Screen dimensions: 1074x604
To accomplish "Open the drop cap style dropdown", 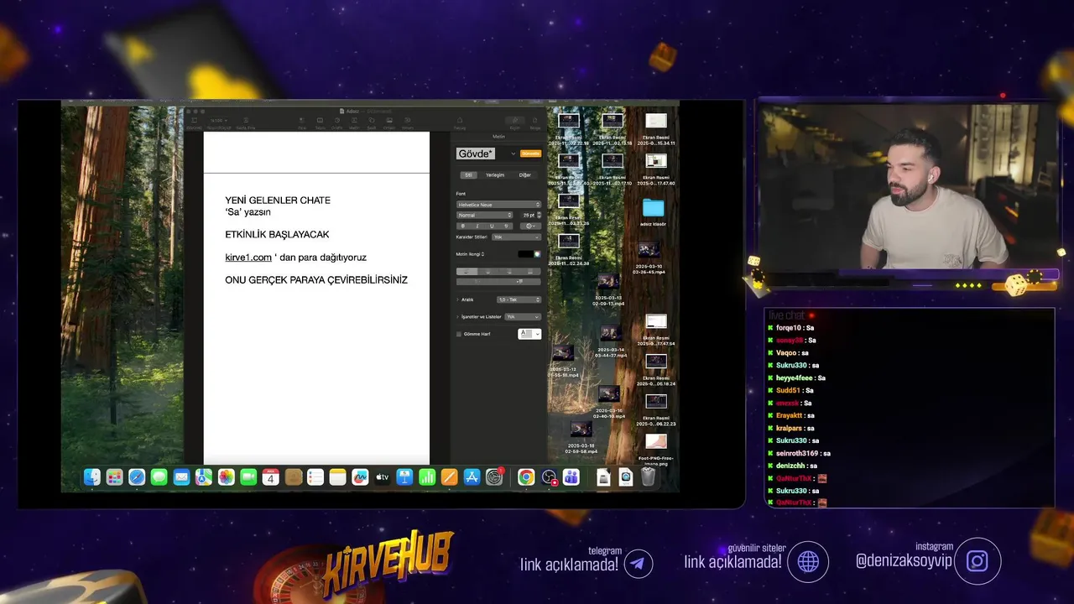I will [x=529, y=334].
